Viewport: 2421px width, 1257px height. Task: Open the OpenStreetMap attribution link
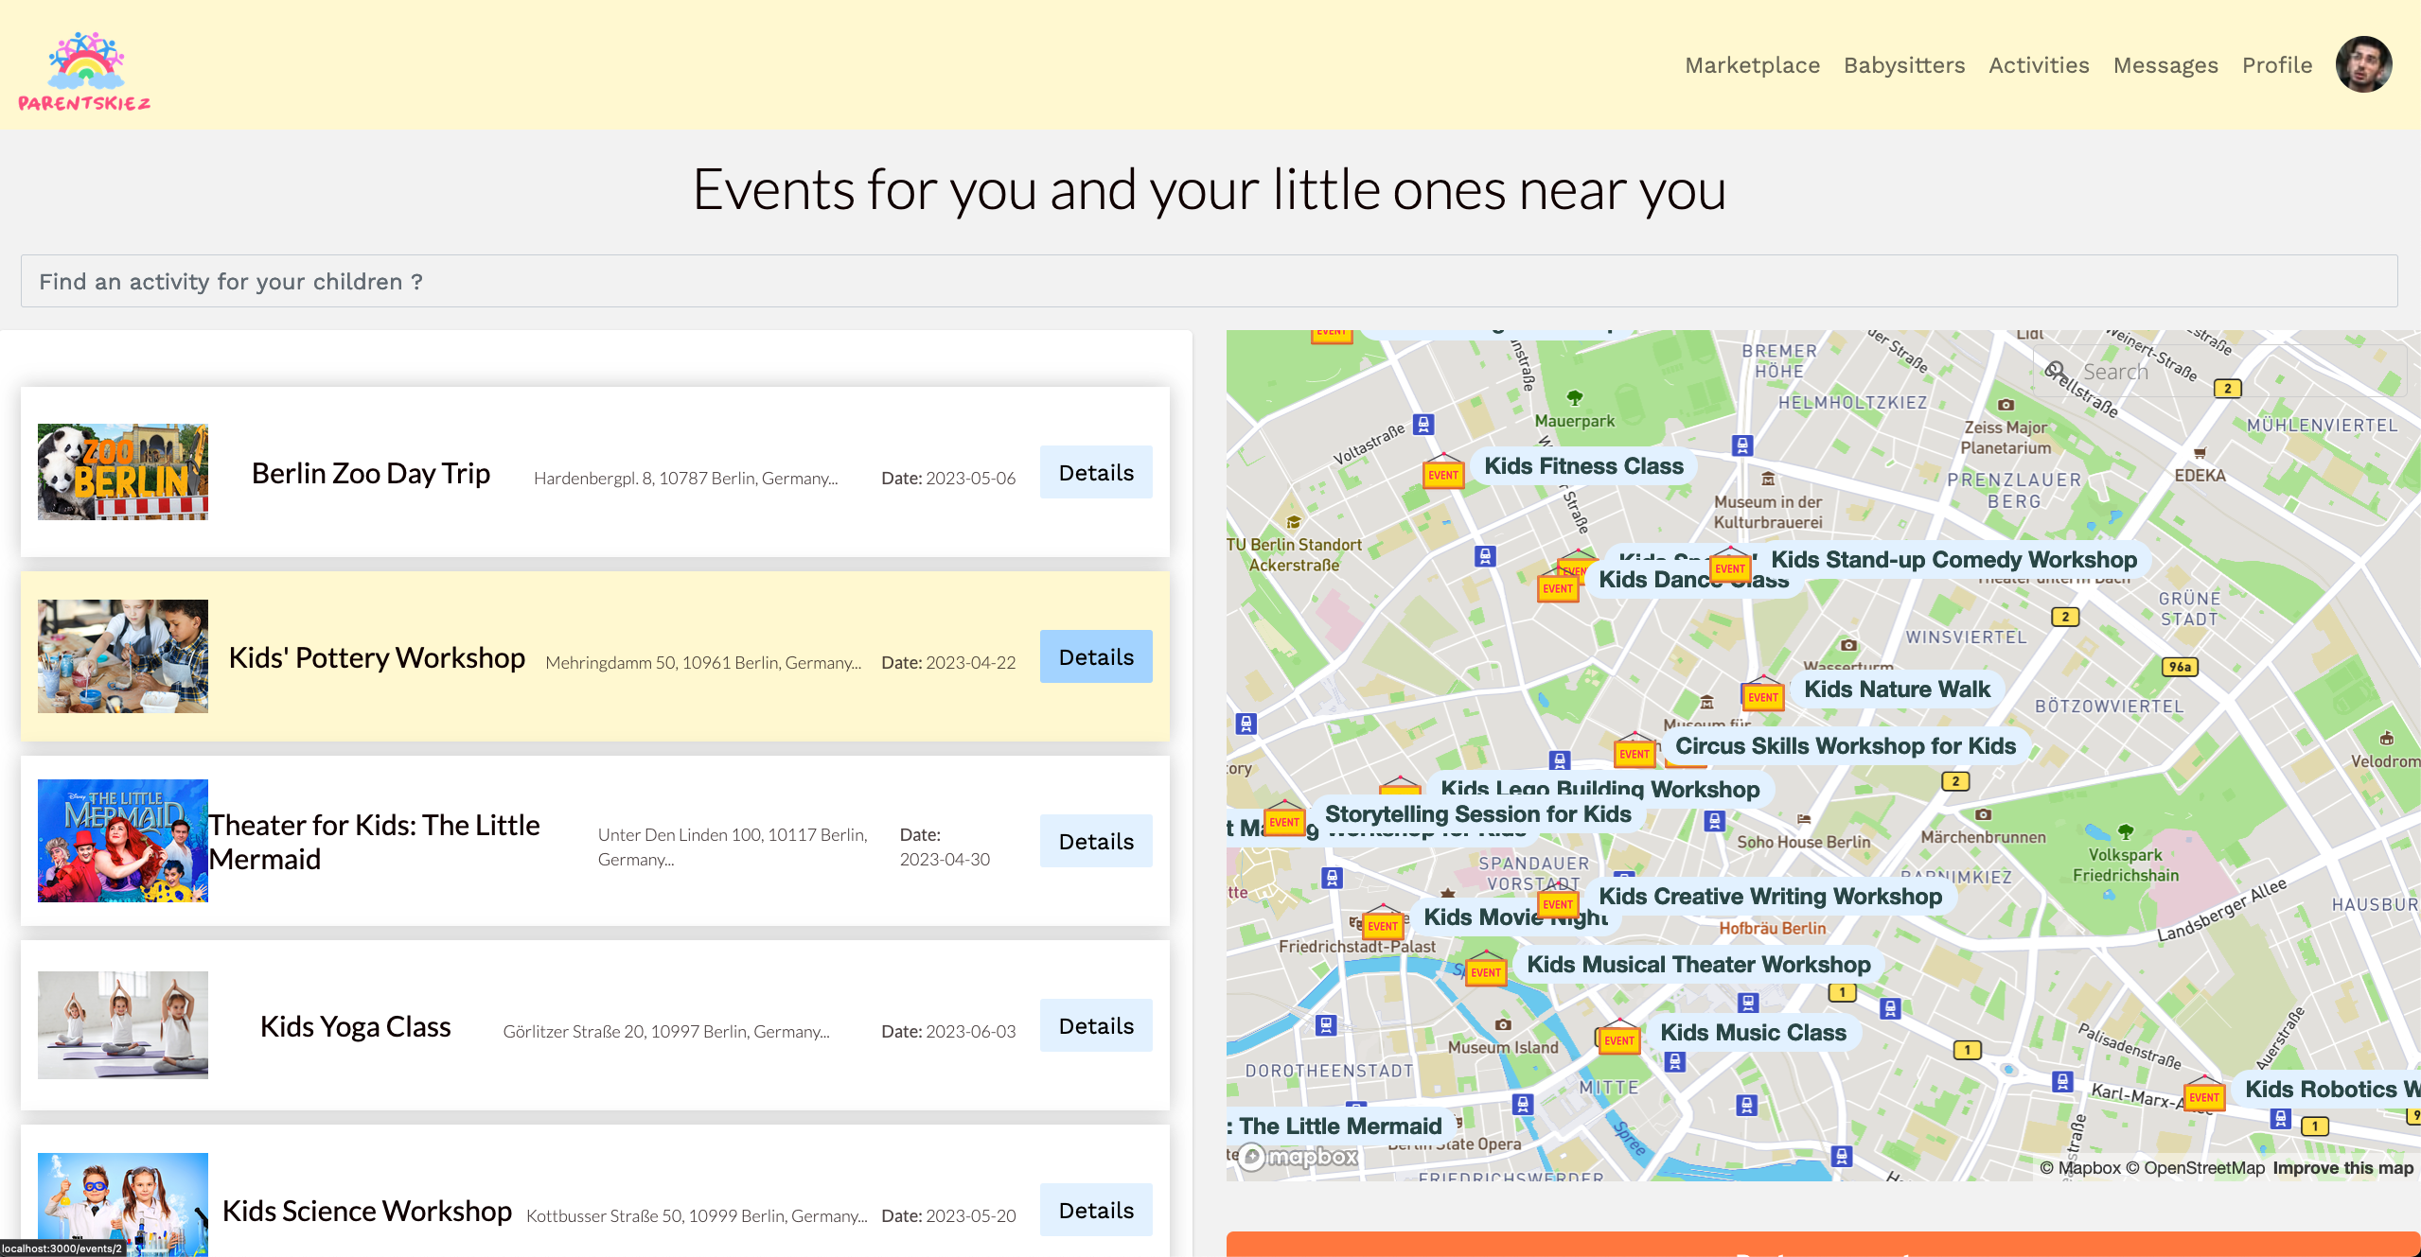(2195, 1167)
